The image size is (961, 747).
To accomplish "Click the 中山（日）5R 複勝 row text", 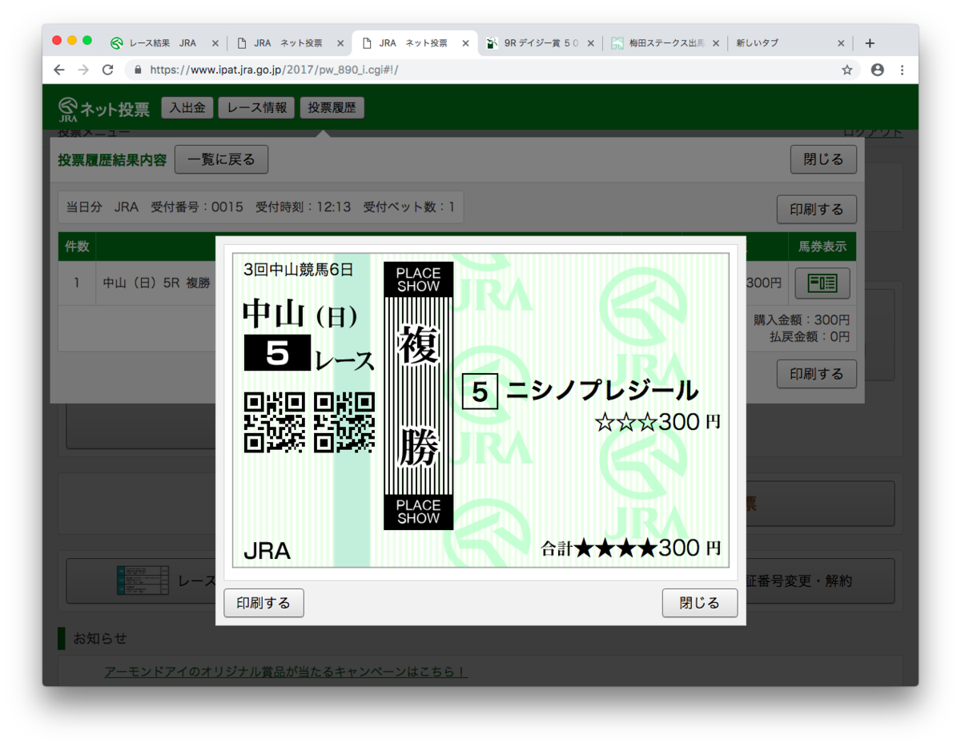I will [157, 283].
